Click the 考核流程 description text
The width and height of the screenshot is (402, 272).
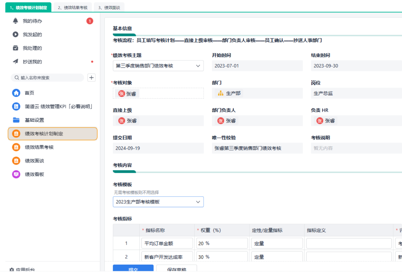click(x=217, y=41)
